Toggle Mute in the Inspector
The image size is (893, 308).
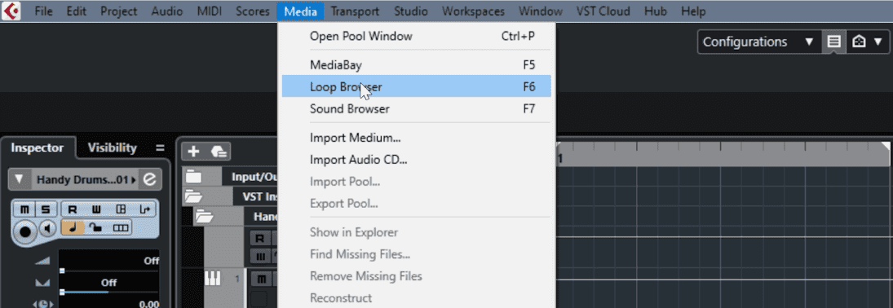point(24,209)
